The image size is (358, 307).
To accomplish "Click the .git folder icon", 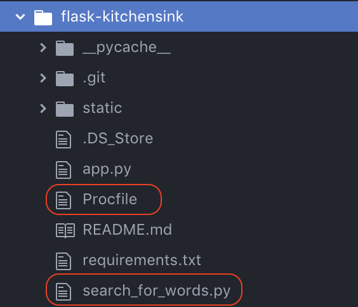I will (65, 79).
